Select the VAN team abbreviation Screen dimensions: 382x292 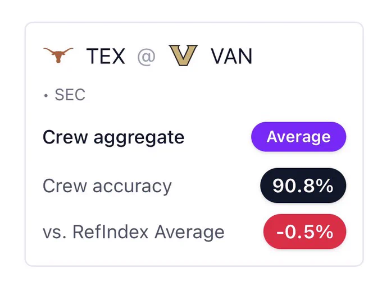pos(231,56)
